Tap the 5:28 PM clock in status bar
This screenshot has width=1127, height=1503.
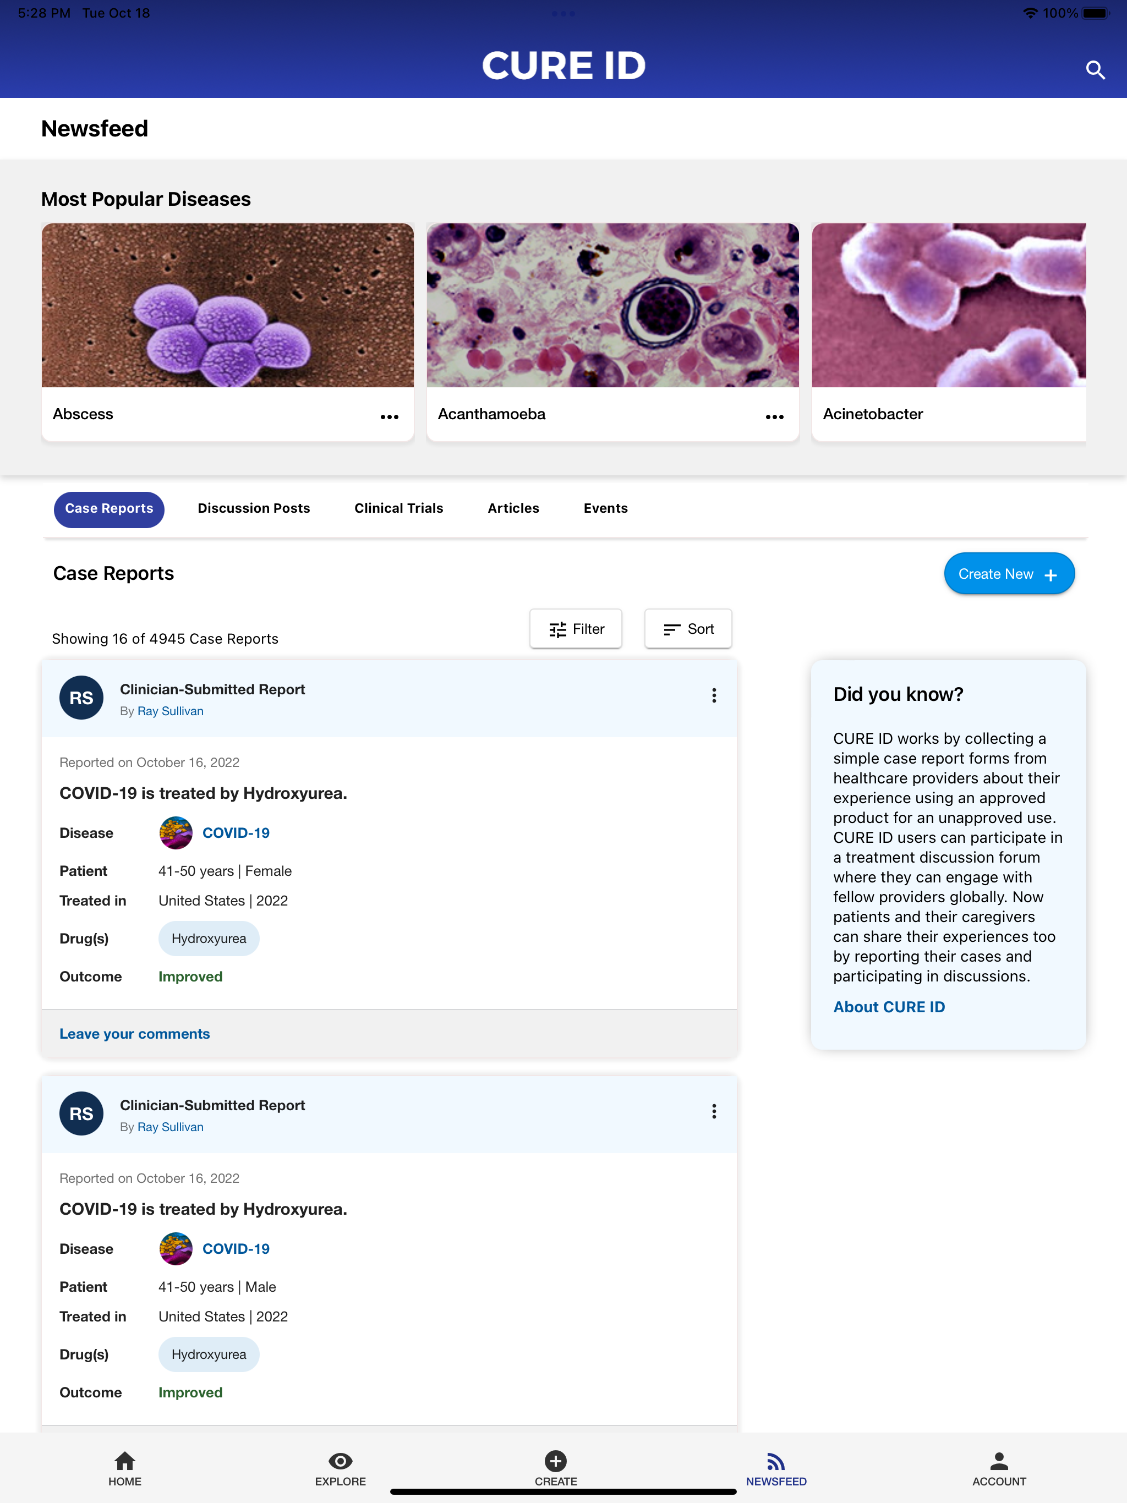pos(44,13)
